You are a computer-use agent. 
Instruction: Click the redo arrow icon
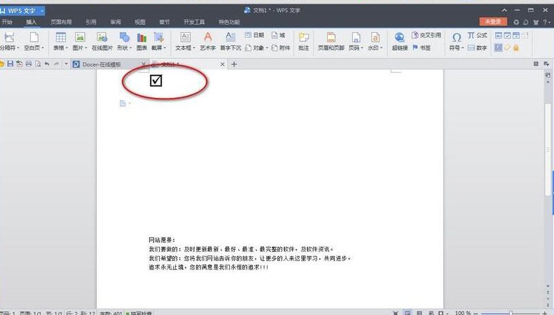pos(56,64)
